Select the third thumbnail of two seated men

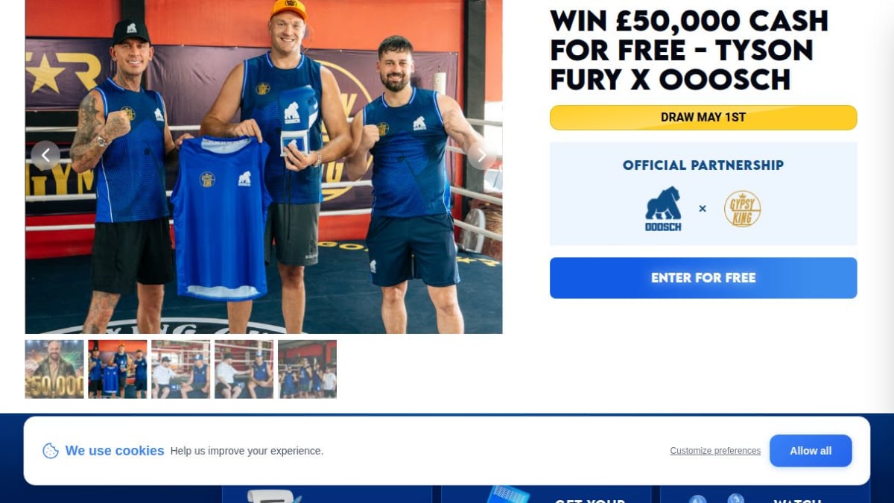coord(181,369)
